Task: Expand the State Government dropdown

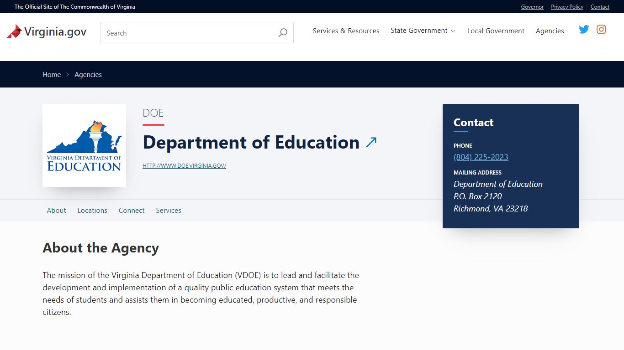Action: (423, 31)
